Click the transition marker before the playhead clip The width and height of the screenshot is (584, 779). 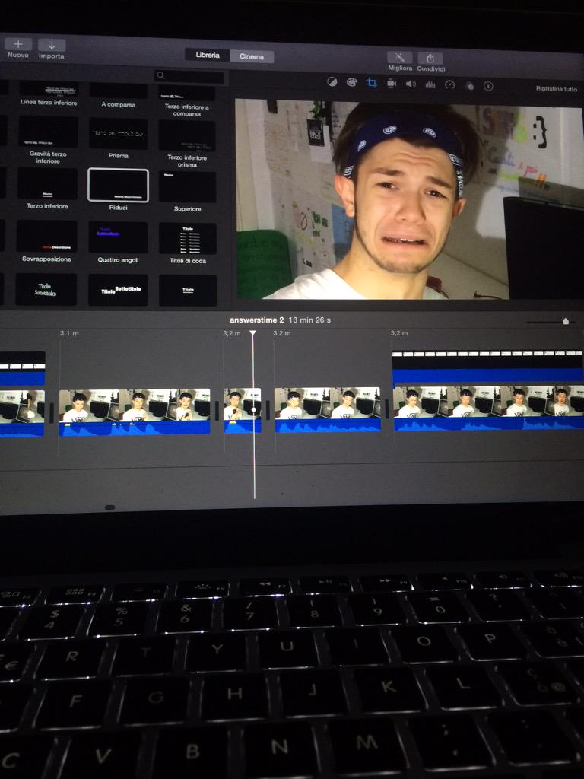click(x=217, y=410)
